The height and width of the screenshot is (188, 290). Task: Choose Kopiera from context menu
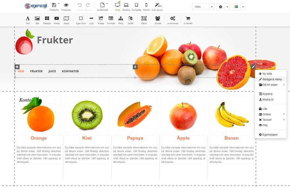[x=271, y=94]
